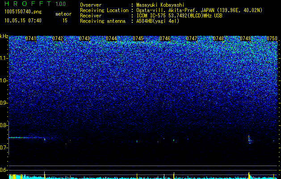Click the 0746 time marker
Screen dimensions: 281x179
click(165, 38)
